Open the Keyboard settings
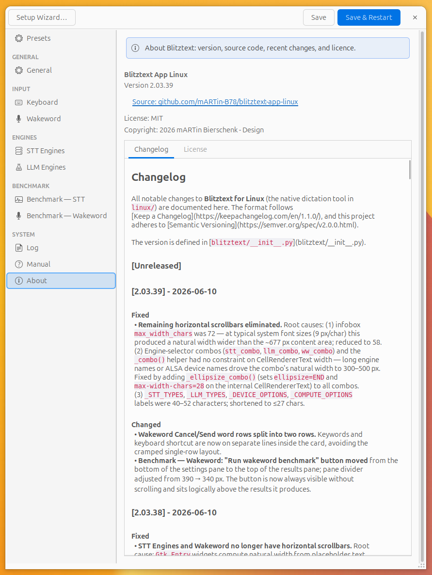This screenshot has height=575, width=432. tap(61, 102)
